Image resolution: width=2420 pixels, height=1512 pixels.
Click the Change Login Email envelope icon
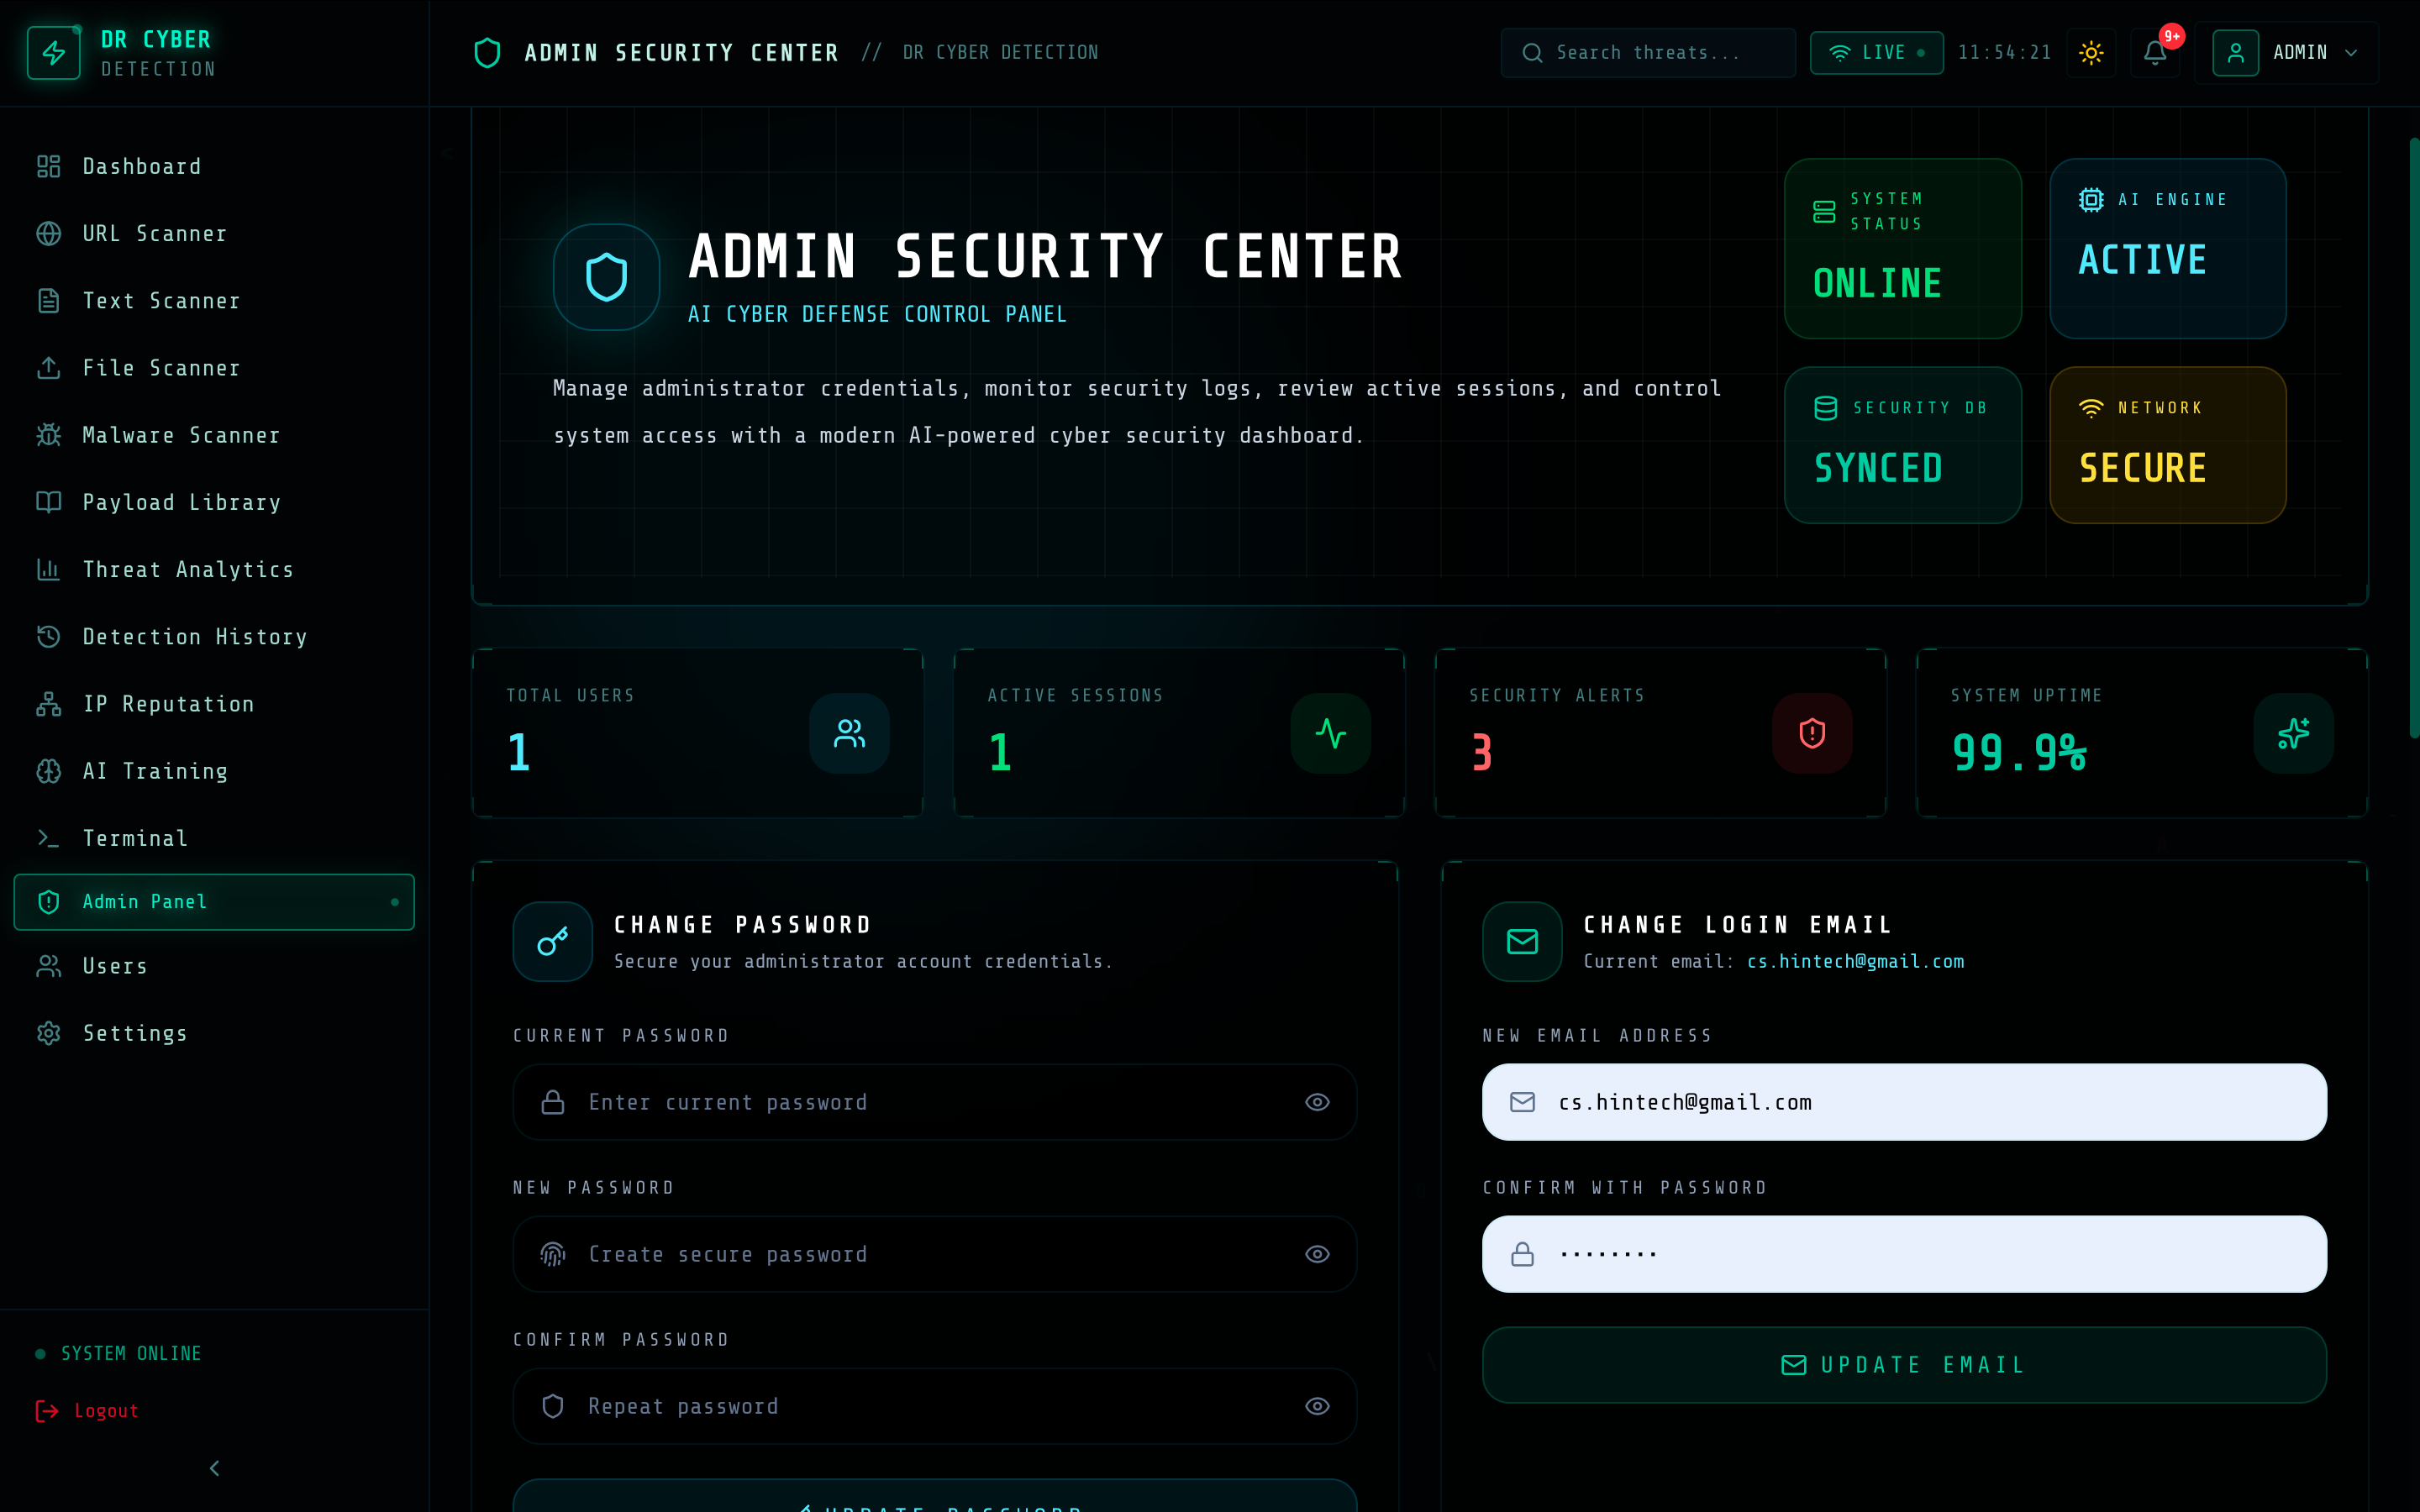point(1522,941)
